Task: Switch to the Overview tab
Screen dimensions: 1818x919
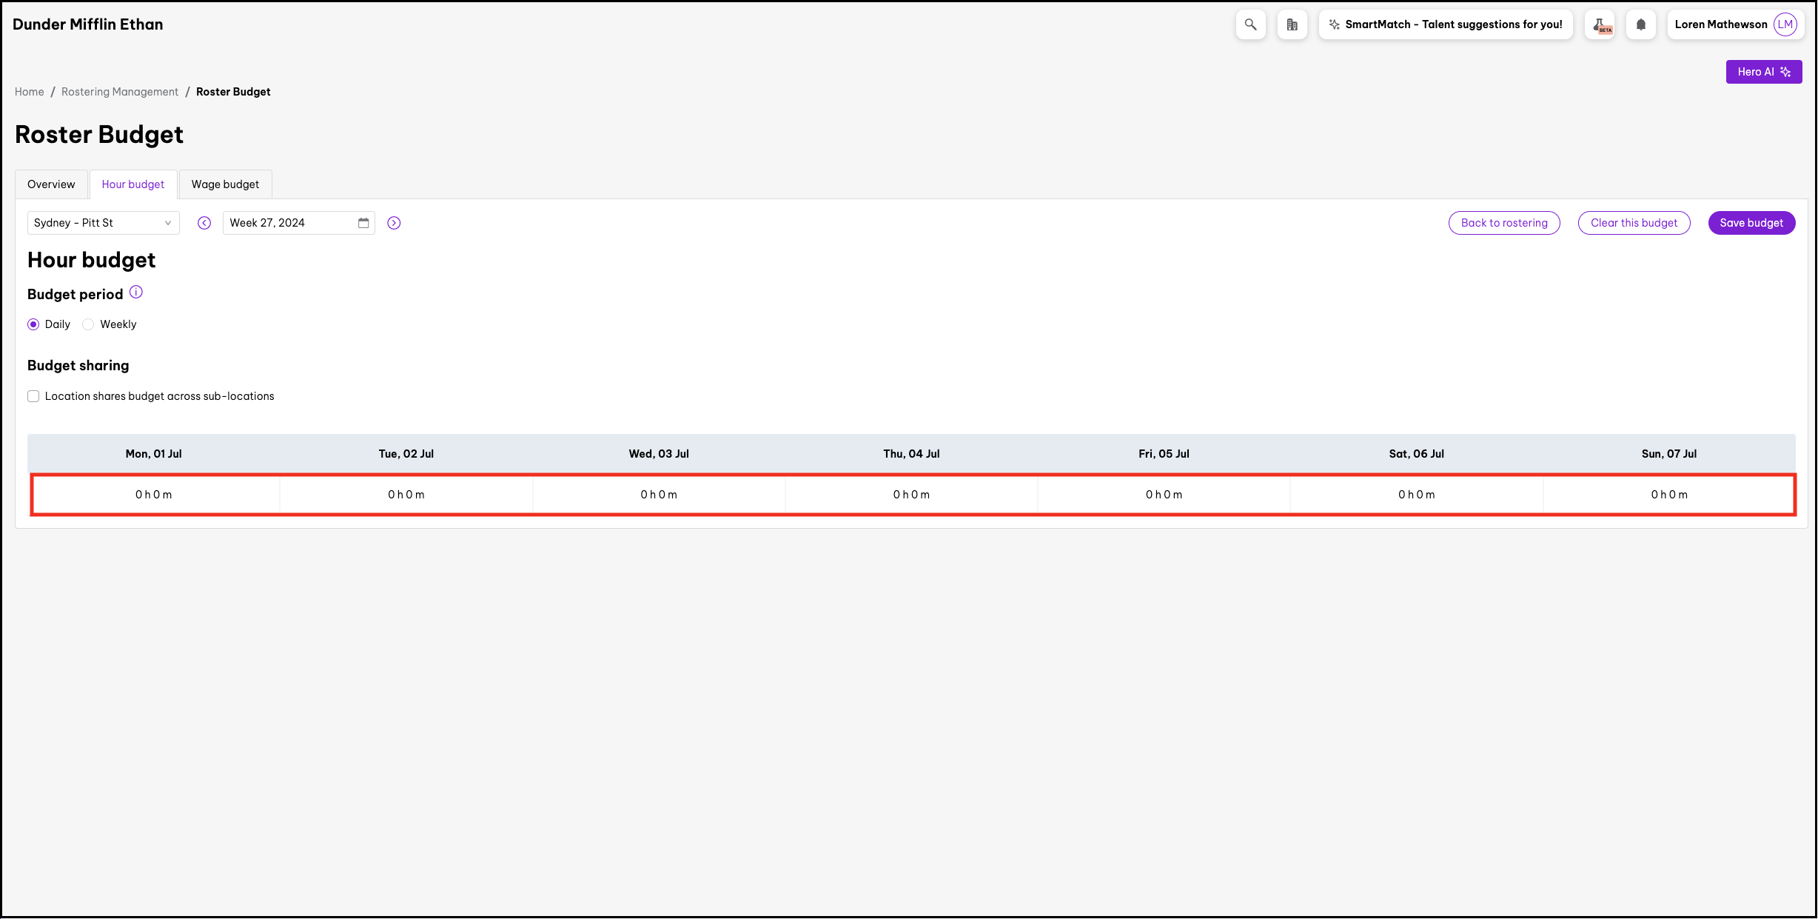Action: click(51, 184)
